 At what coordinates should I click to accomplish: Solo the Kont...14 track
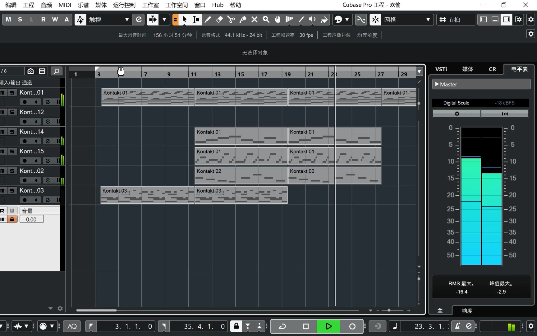[x=12, y=132]
